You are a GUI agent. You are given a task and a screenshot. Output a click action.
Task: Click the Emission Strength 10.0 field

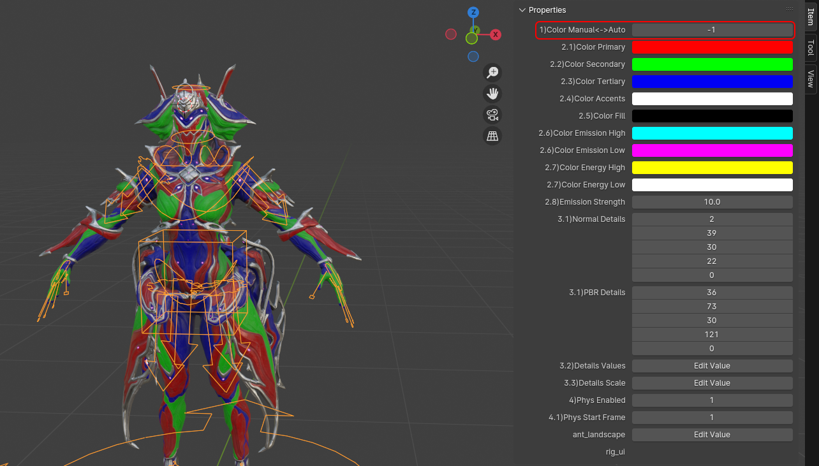click(712, 202)
